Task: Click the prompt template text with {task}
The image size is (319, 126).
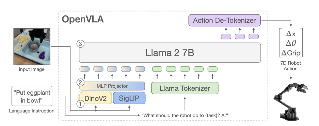Action: pos(185,115)
